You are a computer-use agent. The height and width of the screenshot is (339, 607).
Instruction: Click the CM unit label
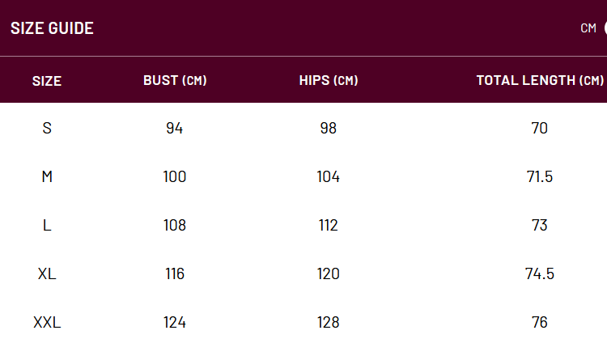tap(588, 28)
